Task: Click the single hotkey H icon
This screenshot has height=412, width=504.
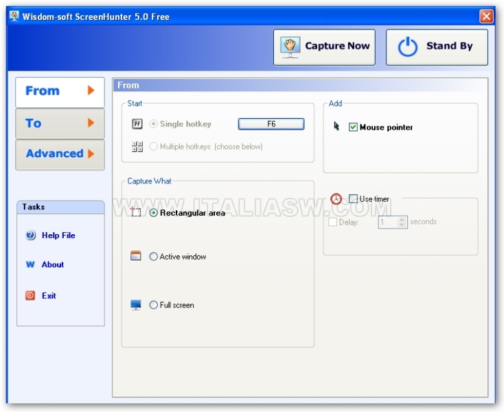Action: [137, 124]
